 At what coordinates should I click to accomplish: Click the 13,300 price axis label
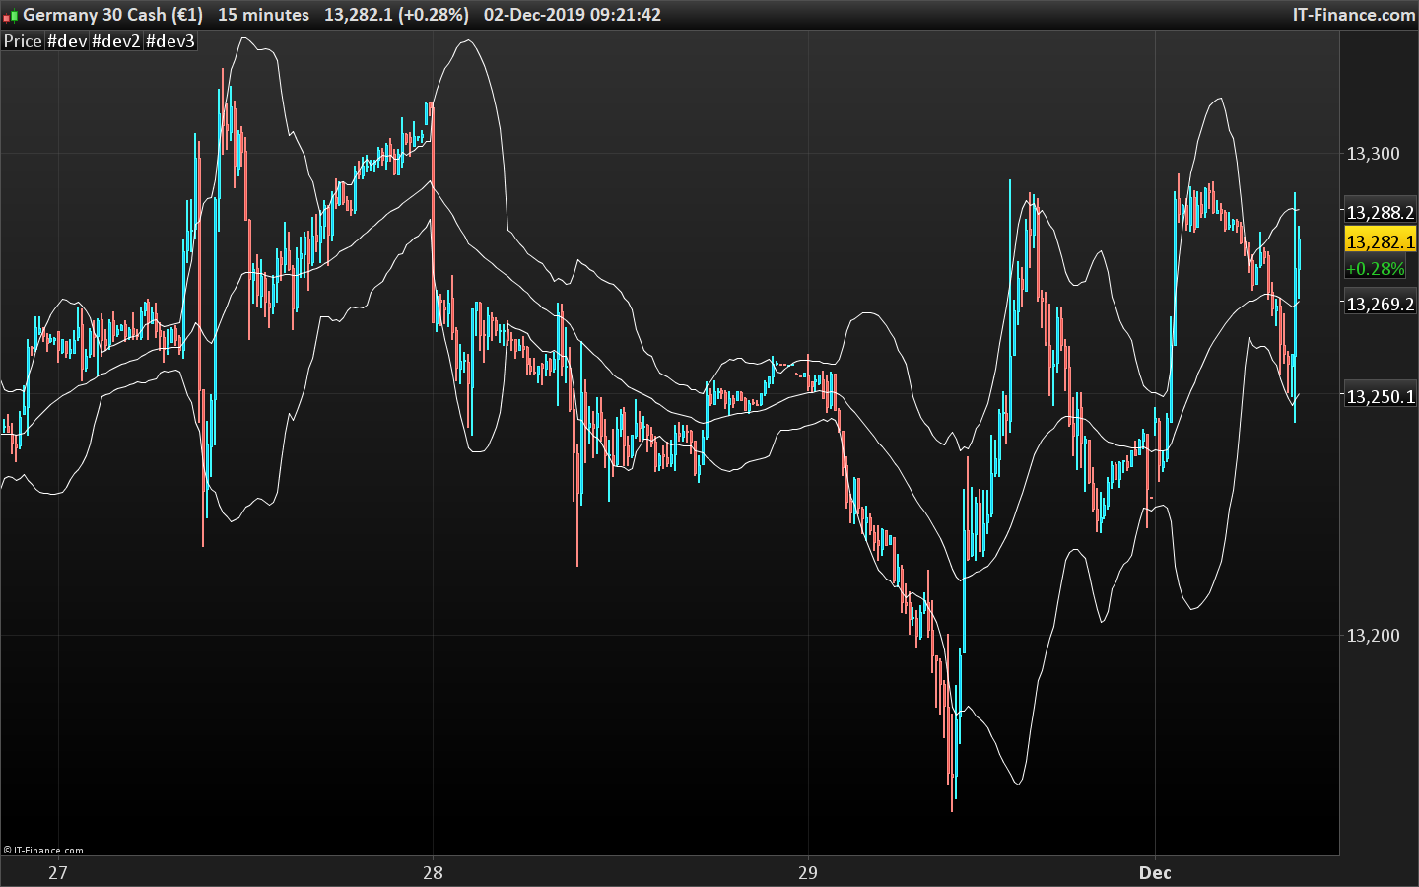point(1373,154)
